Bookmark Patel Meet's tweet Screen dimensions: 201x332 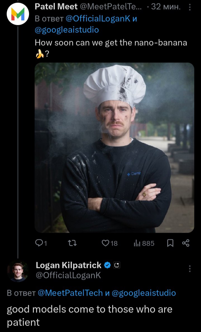(x=170, y=243)
